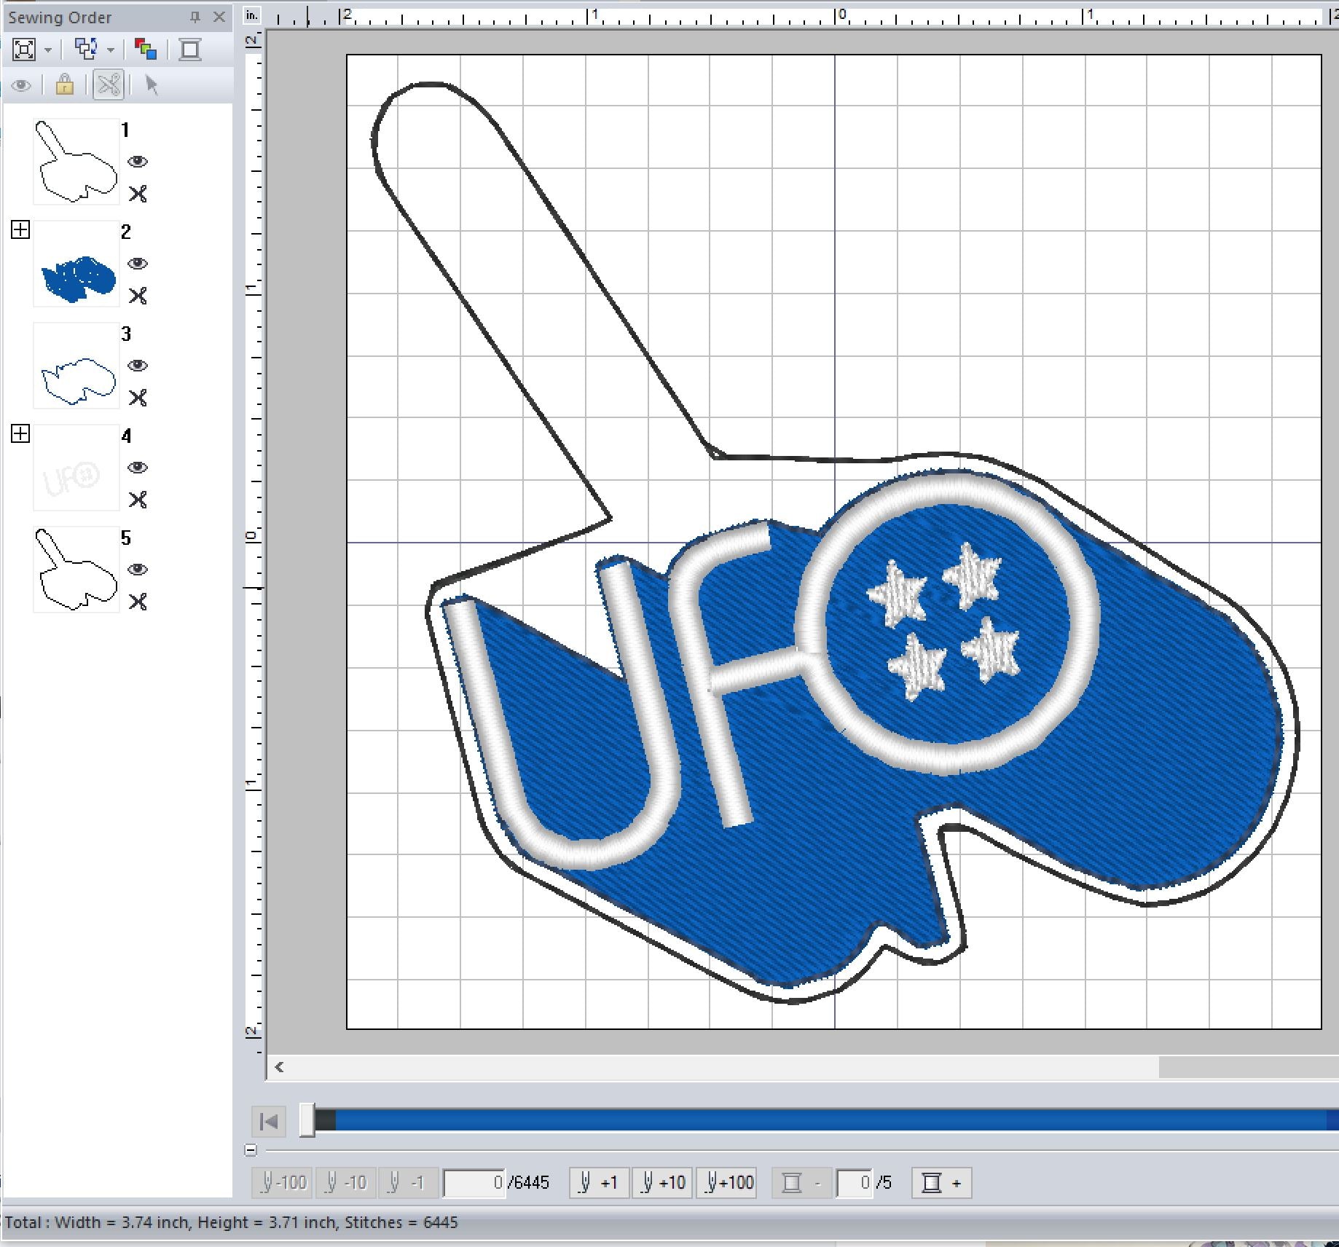Click the thread color squares icon
The image size is (1339, 1247).
pyautogui.click(x=146, y=50)
